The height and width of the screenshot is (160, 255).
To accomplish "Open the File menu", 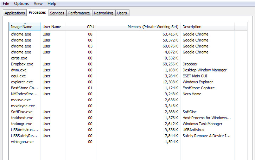I will click(x=6, y=4).
